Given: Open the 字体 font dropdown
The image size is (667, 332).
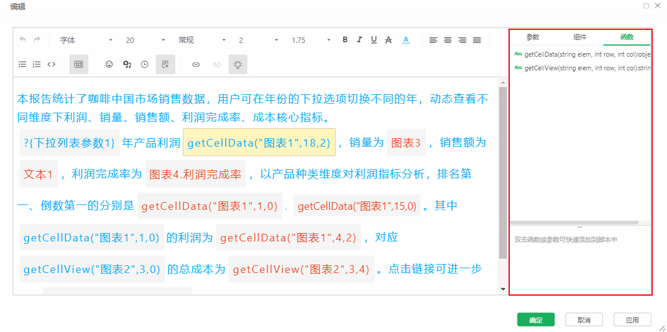Looking at the screenshot, I should [86, 40].
